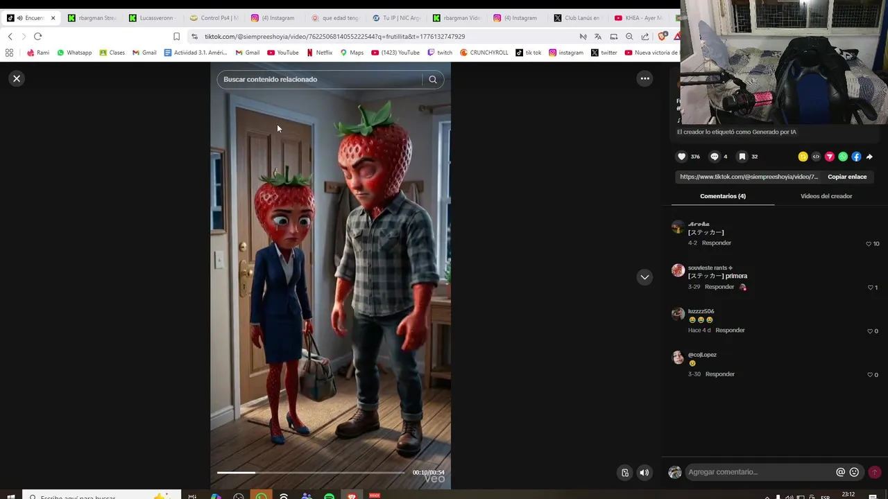
Task: Mute the video with speaker icon
Action: pyautogui.click(x=644, y=473)
